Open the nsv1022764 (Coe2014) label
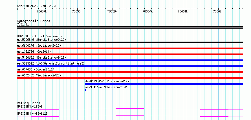 [34, 52]
